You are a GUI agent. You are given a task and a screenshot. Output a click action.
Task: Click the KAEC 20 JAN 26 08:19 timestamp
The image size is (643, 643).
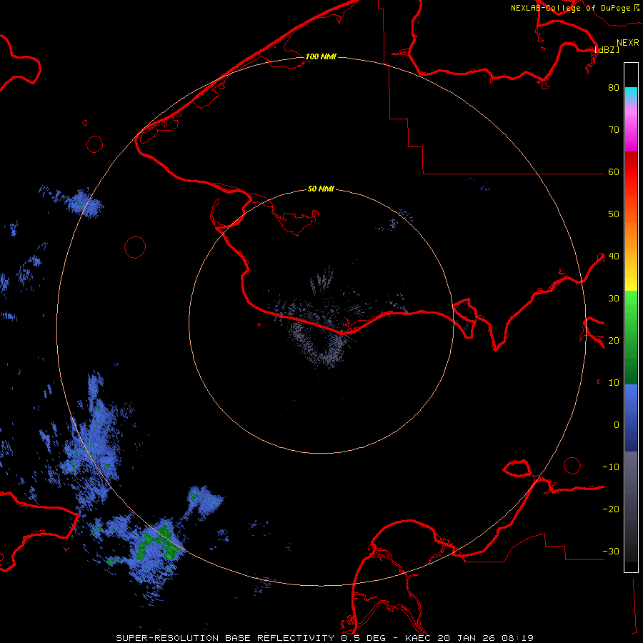point(469,638)
